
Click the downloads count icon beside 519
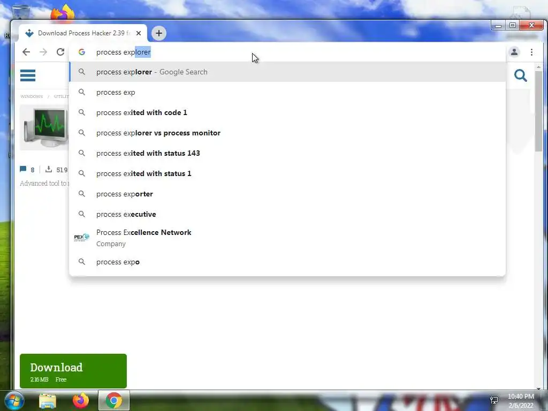[x=49, y=170]
